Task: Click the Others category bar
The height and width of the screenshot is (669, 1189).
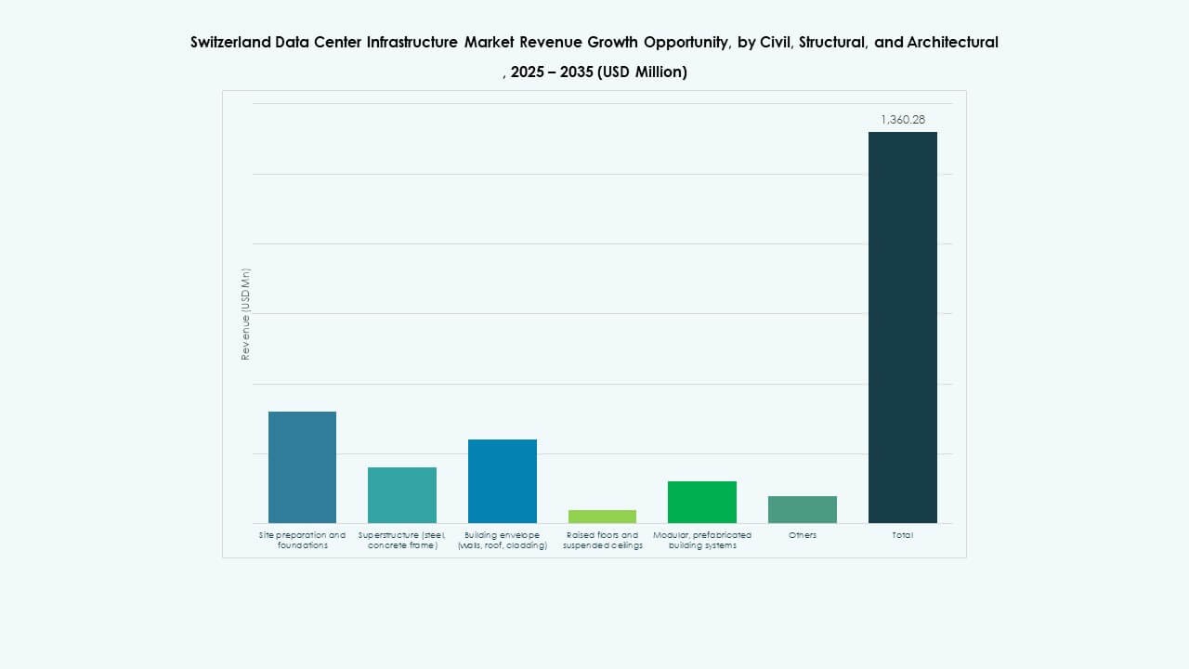Action: pos(802,509)
